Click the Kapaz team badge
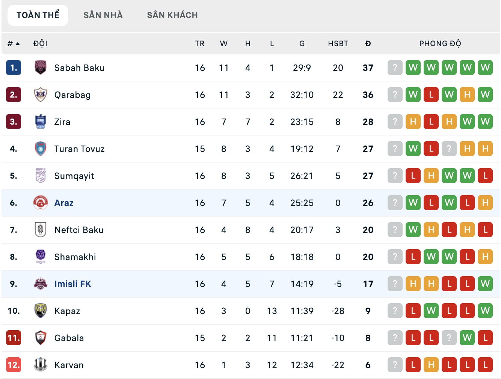The height and width of the screenshot is (379, 501). coord(40,311)
